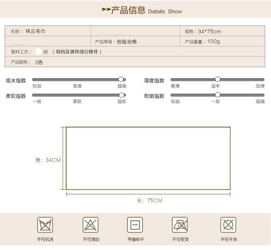The width and height of the screenshot is (271, 252).
Task: Click the 不可熨烫 caption text
Action: click(x=180, y=239)
